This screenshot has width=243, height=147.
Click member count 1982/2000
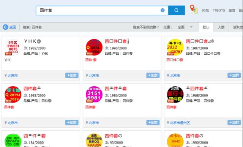pos(37,48)
